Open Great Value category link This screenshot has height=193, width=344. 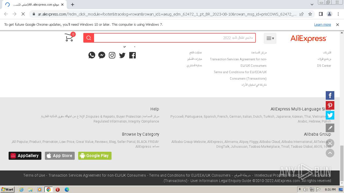(x=85, y=142)
